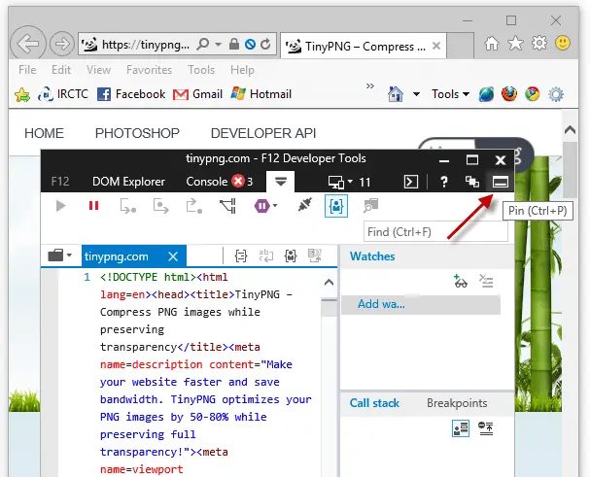Open the IRCTC favorite link
The height and width of the screenshot is (477, 590).
(x=63, y=94)
